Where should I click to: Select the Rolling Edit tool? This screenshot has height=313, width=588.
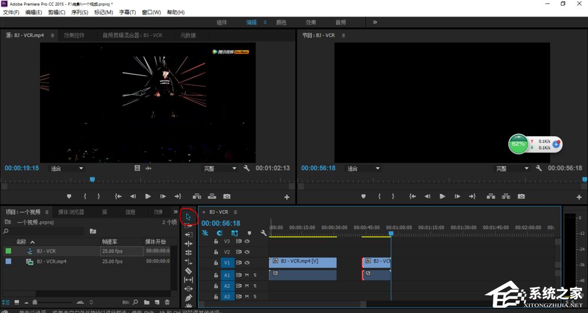pyautogui.click(x=188, y=253)
